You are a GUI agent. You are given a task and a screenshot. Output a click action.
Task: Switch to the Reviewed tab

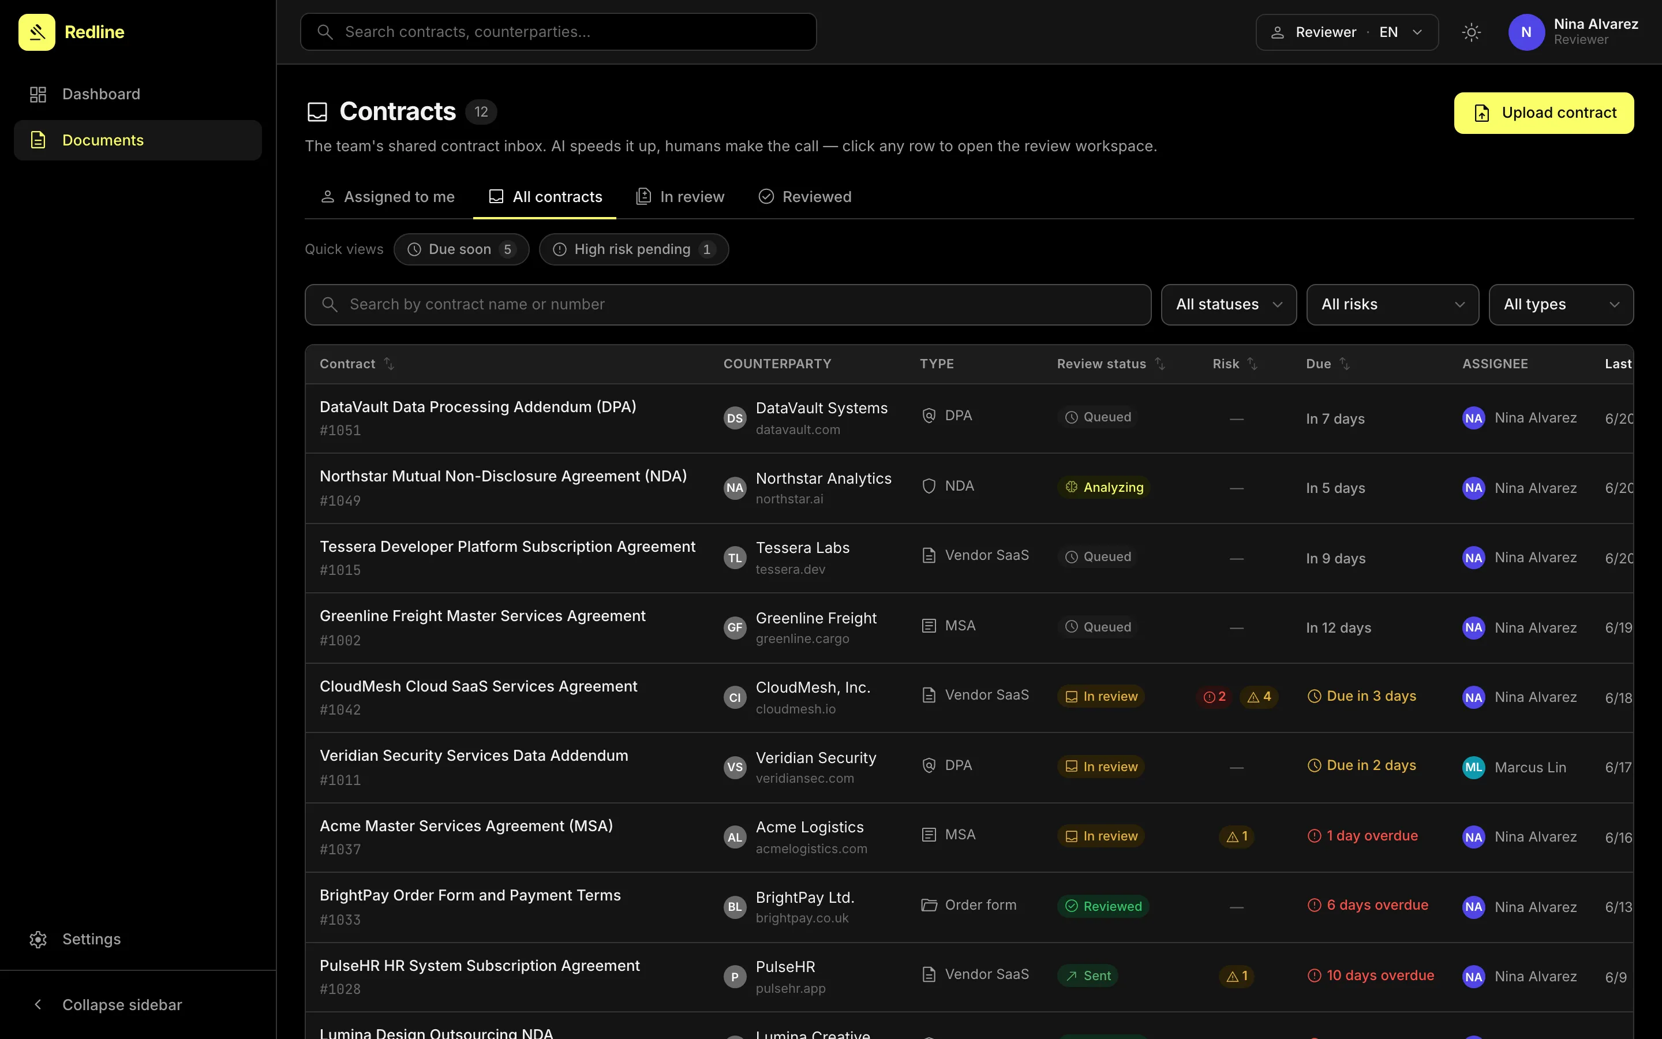coord(805,197)
